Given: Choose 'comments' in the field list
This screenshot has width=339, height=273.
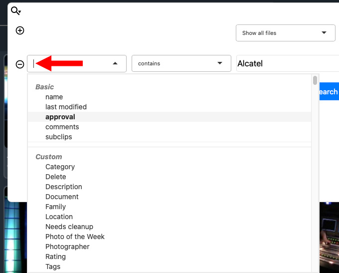Looking at the screenshot, I should (x=62, y=127).
